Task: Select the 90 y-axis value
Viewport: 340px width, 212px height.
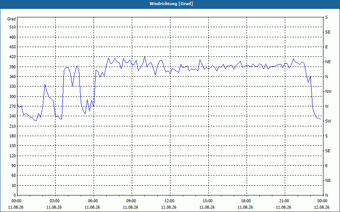Action: coord(14,166)
